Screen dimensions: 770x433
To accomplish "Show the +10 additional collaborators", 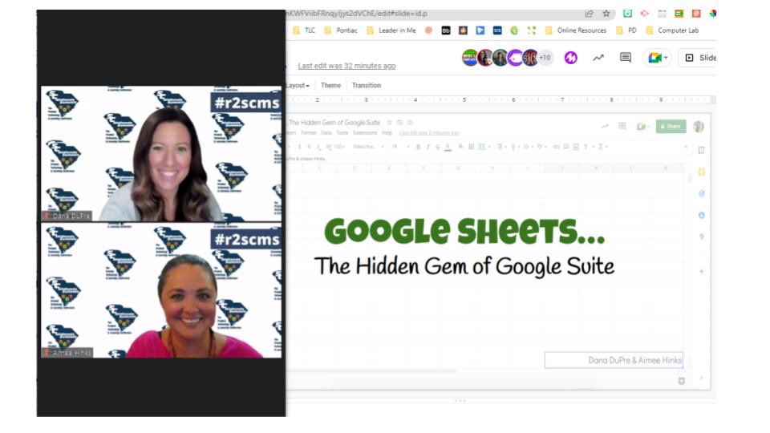I will (545, 58).
